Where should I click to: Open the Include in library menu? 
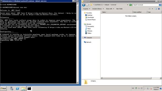click(x=98, y=9)
